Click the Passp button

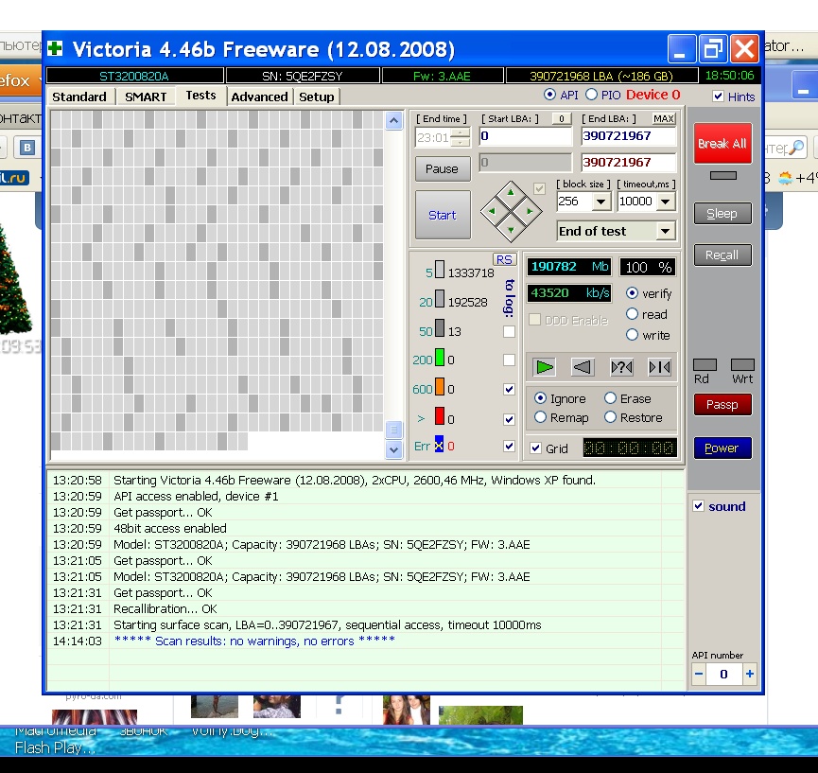pyautogui.click(x=722, y=405)
